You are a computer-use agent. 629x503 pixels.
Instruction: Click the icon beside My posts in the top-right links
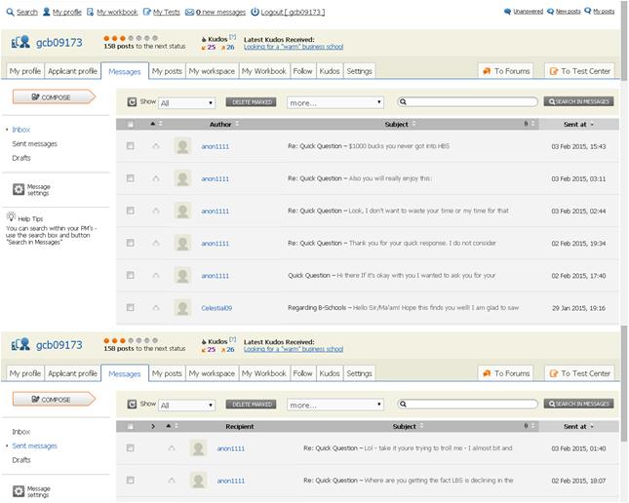click(x=588, y=12)
